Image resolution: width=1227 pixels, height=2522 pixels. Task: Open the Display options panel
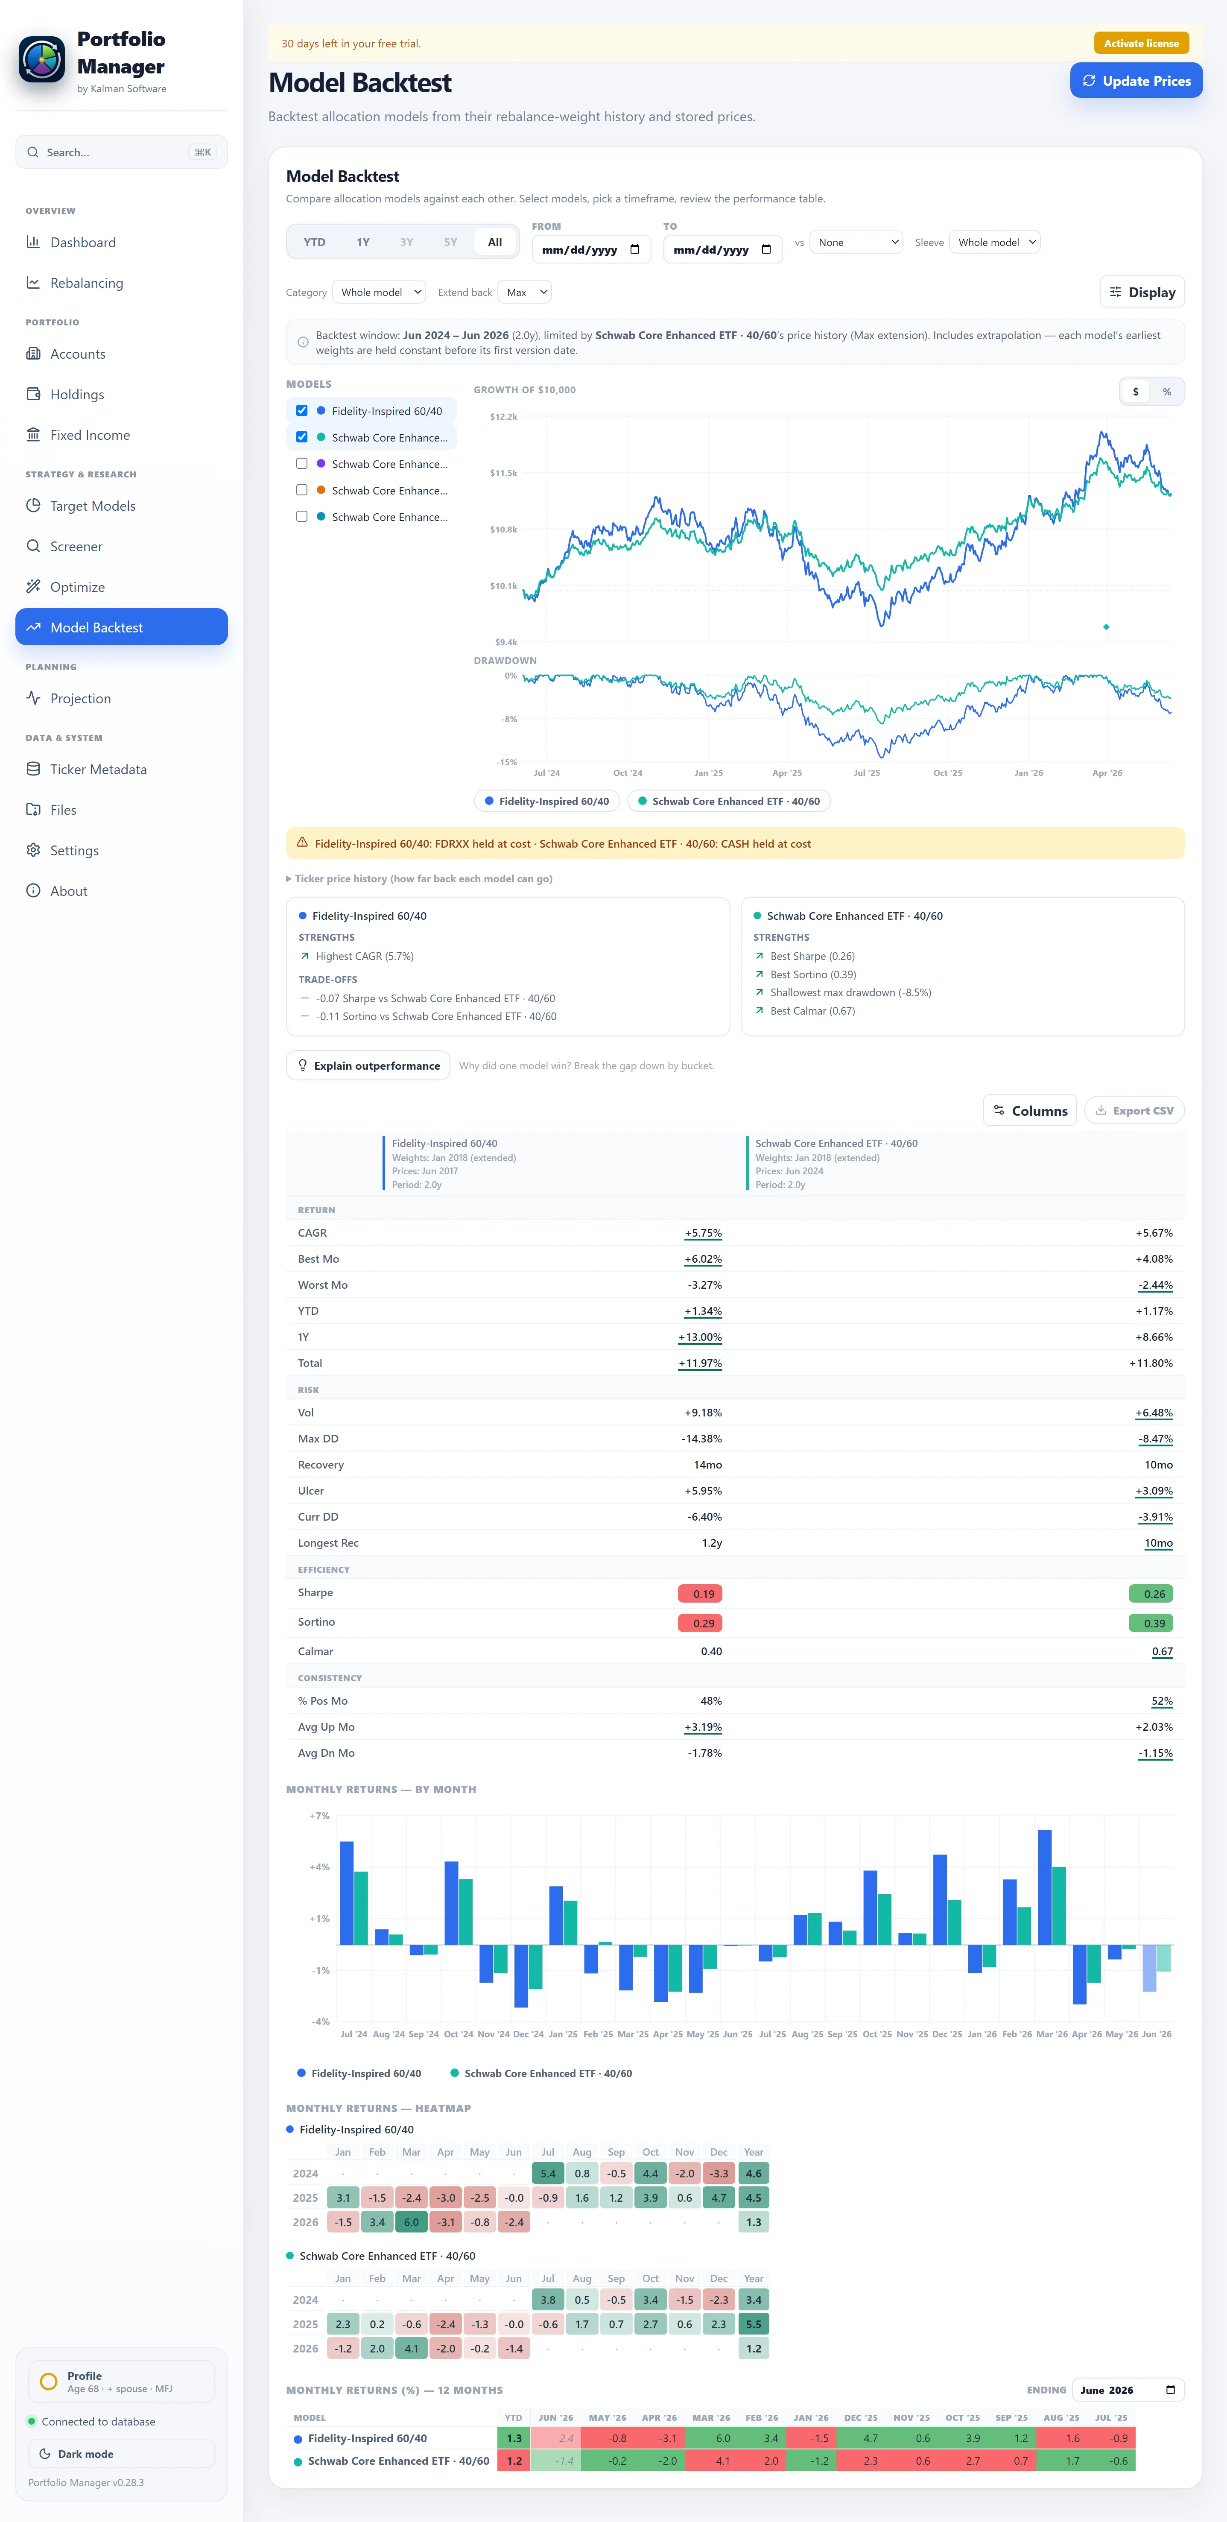(1142, 292)
